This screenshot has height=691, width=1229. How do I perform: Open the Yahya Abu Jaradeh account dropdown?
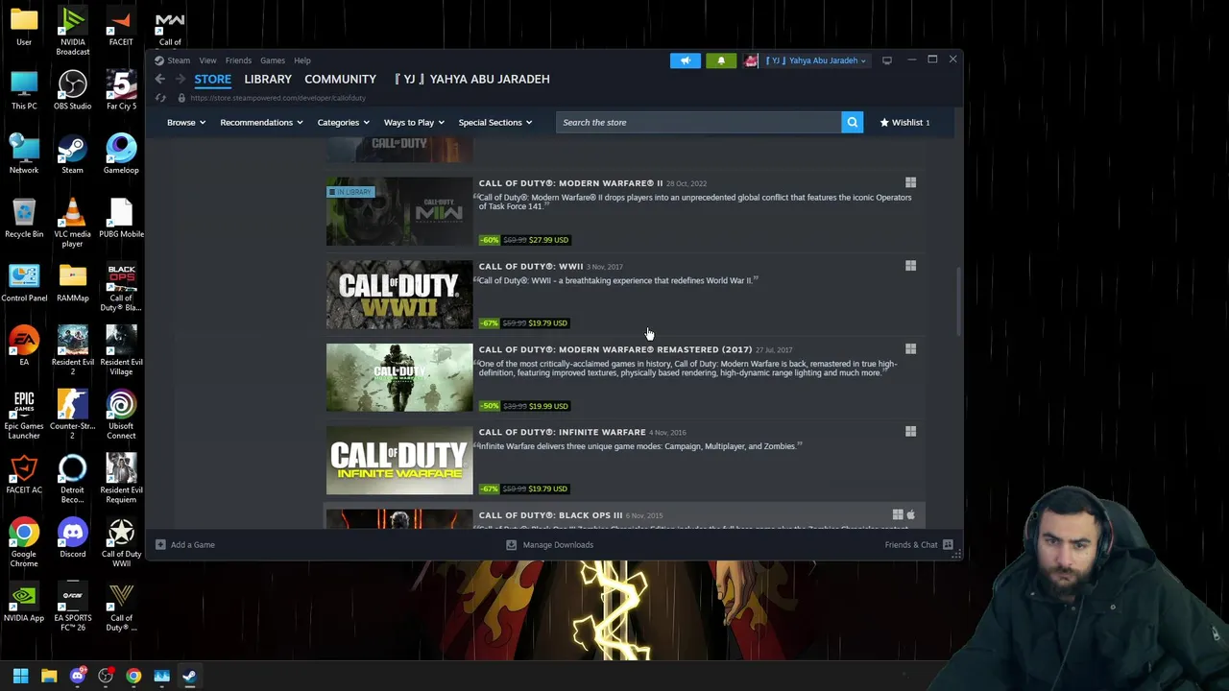[816, 60]
